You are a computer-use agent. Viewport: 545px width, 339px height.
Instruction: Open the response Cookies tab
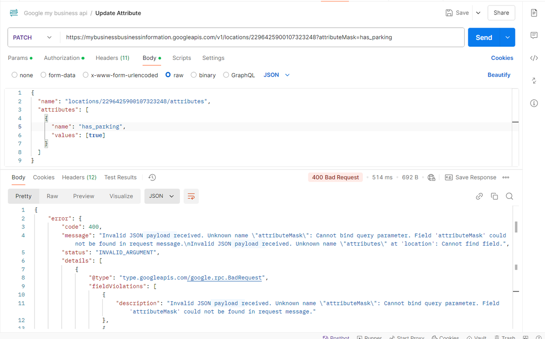coord(44,177)
